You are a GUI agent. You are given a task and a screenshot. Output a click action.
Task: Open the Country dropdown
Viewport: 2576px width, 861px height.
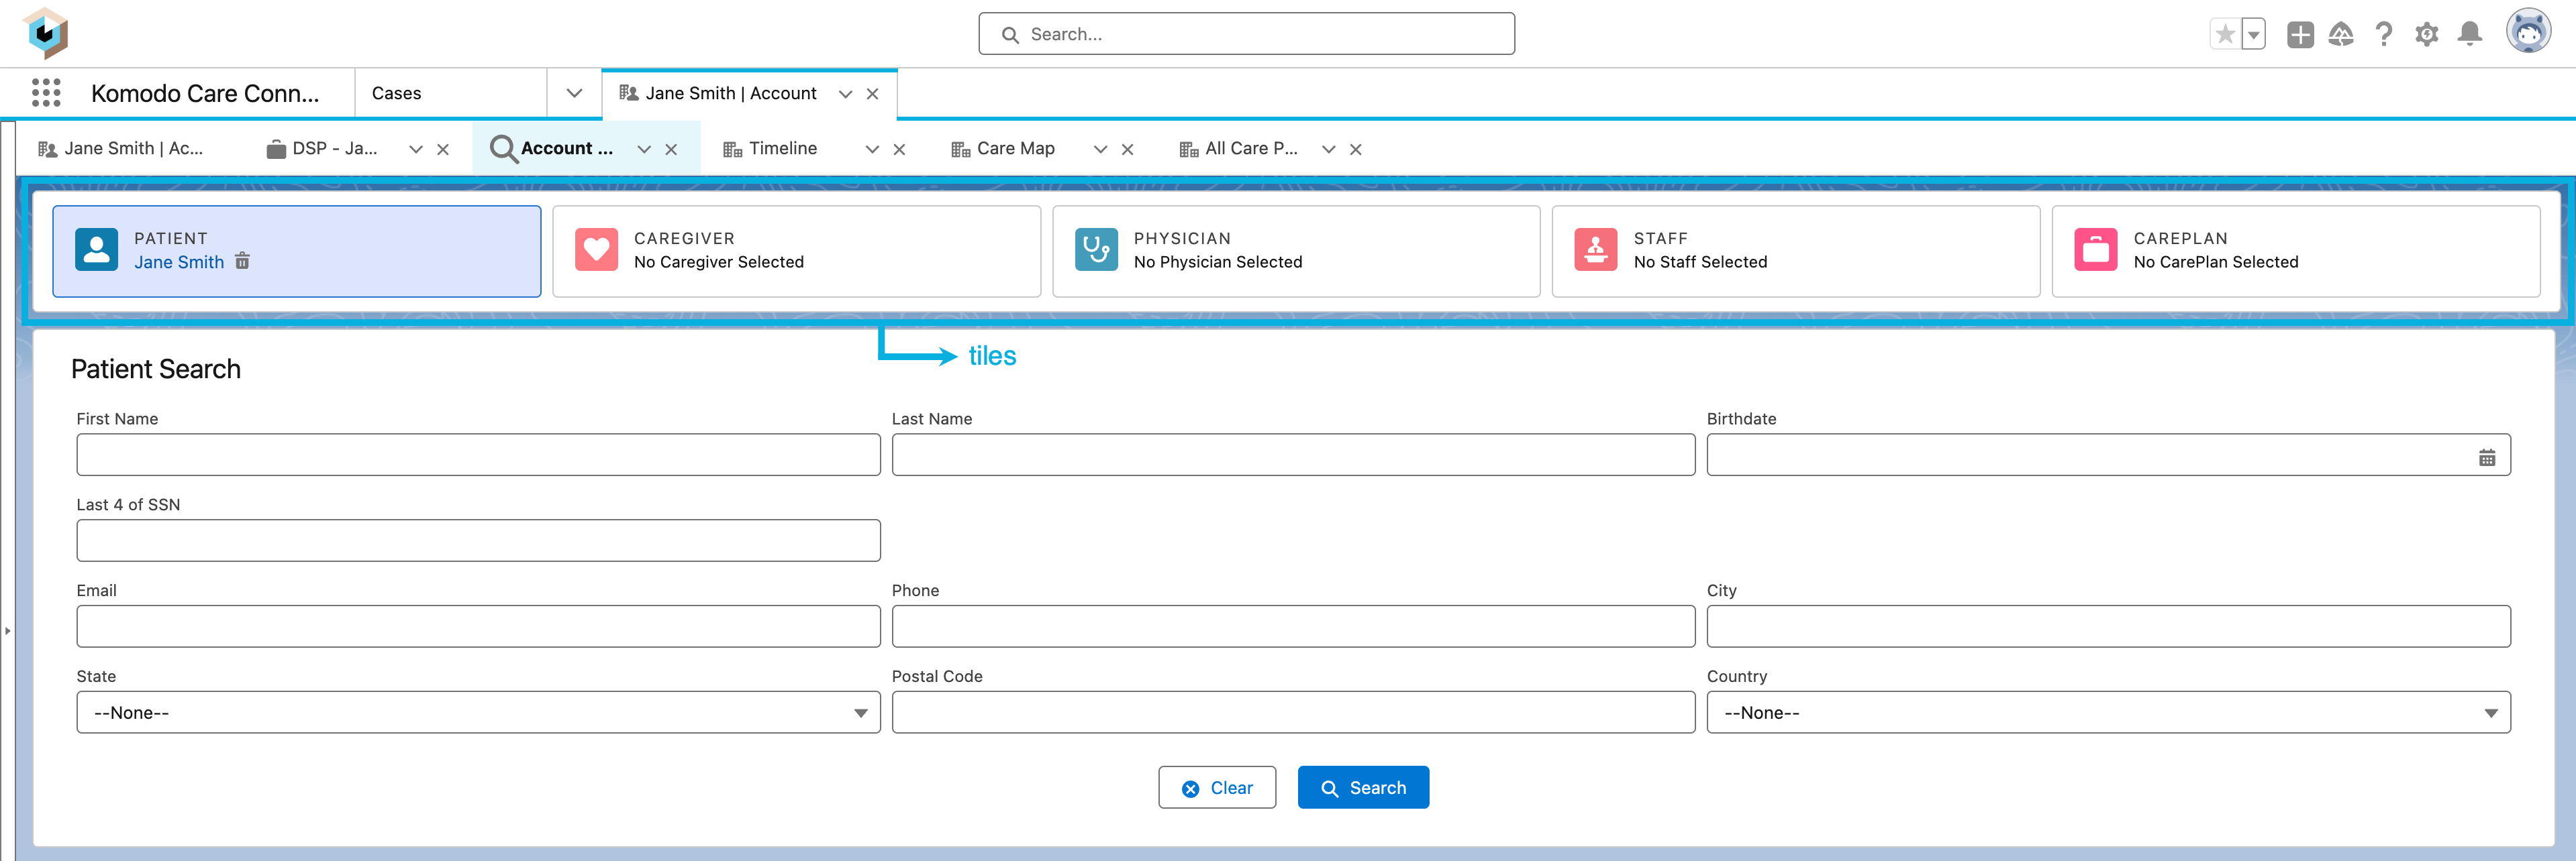point(2108,712)
